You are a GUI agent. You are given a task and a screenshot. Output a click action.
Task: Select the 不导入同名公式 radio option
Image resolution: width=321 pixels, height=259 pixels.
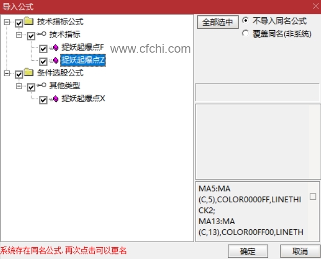pyautogui.click(x=245, y=20)
